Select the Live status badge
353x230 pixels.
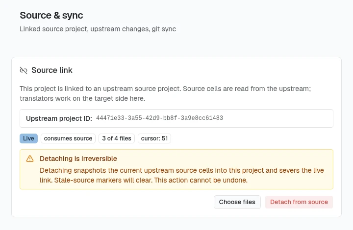tap(28, 138)
